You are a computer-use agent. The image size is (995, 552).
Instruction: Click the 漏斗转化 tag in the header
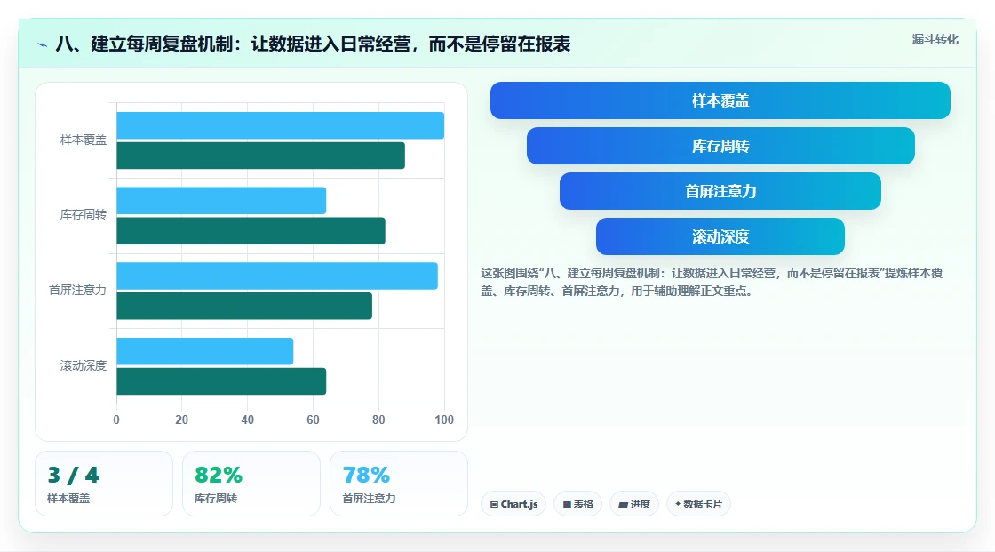tap(935, 39)
